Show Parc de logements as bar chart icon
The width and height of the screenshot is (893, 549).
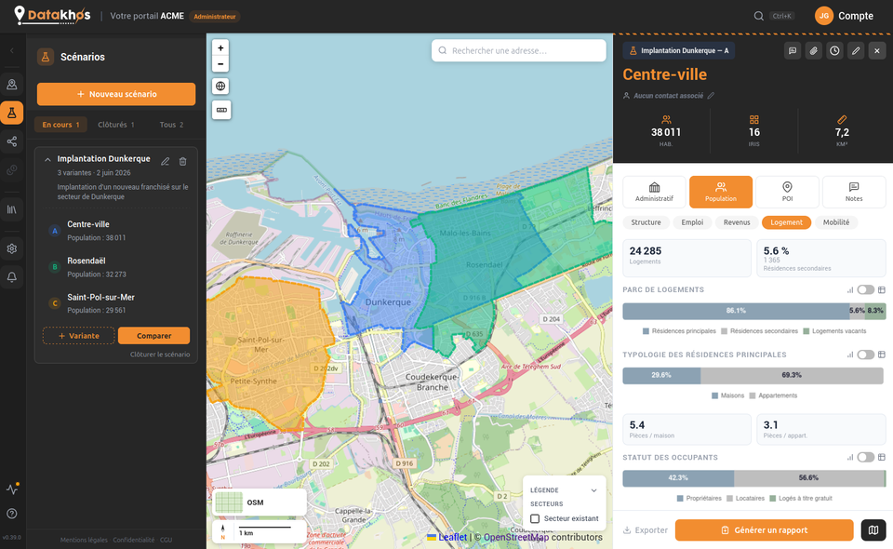tap(850, 290)
